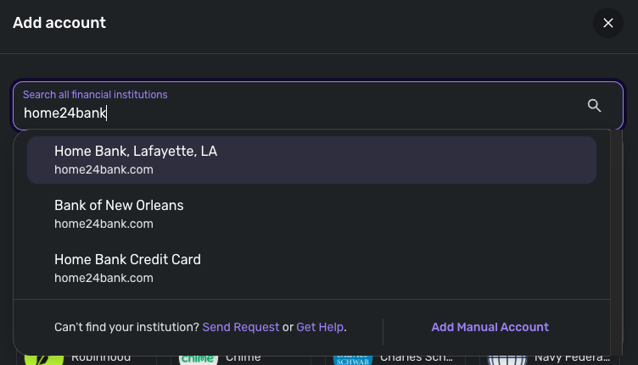Screen dimensions: 638x365
Task: Click home24bank.com under Home Bank Credit Card
Action: pos(104,278)
